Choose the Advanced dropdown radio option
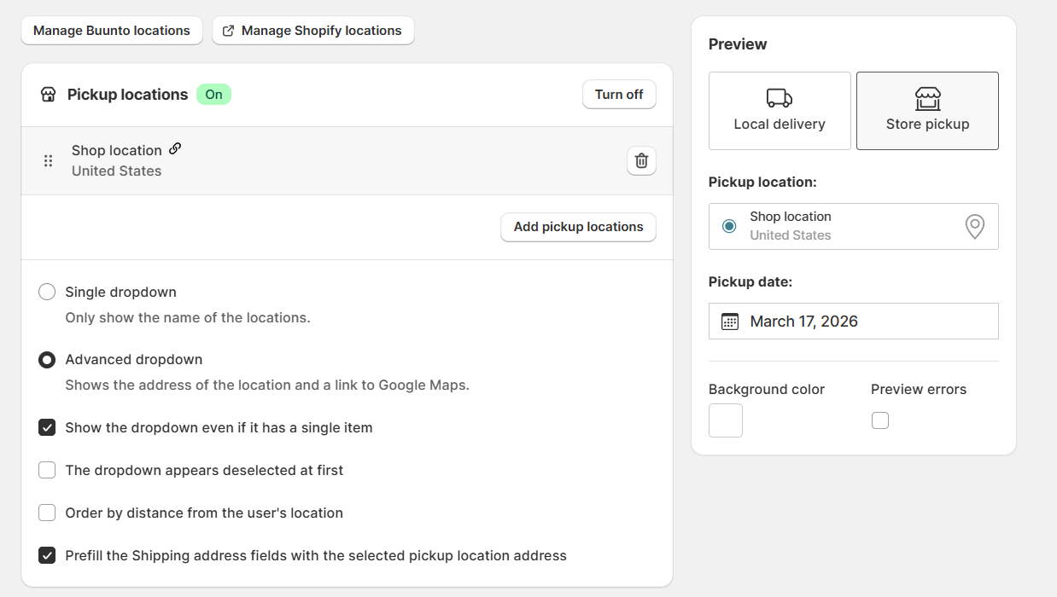This screenshot has height=597, width=1057. 47,360
